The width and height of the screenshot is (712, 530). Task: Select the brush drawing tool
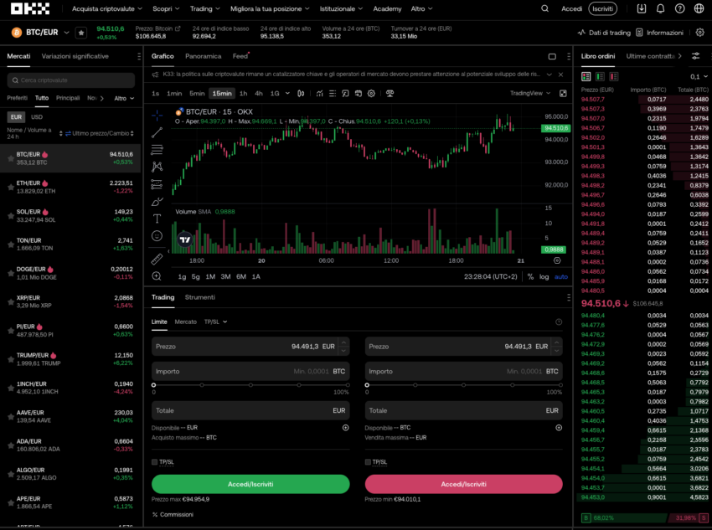pos(157,202)
